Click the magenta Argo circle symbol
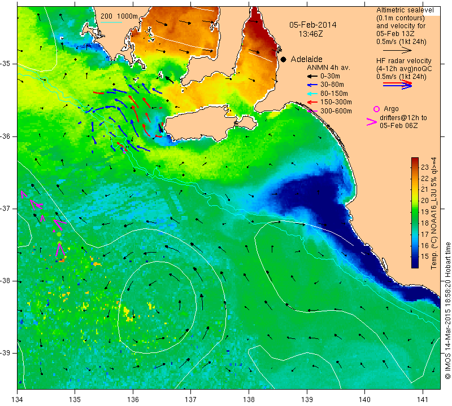Image resolution: width=452 pixels, height=406 pixels. (x=376, y=109)
